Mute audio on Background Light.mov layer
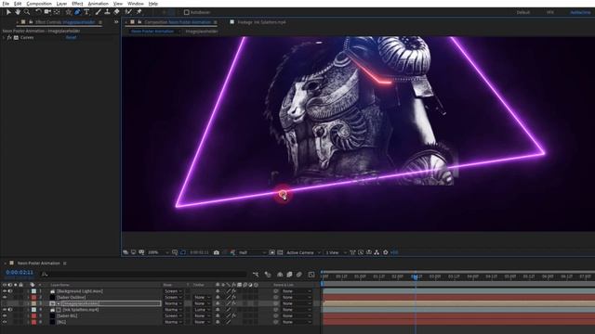Viewport: 595px width, 334px height. pyautogui.click(x=10, y=291)
